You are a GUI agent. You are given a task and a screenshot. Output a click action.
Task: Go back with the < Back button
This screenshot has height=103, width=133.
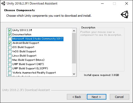point(76,97)
